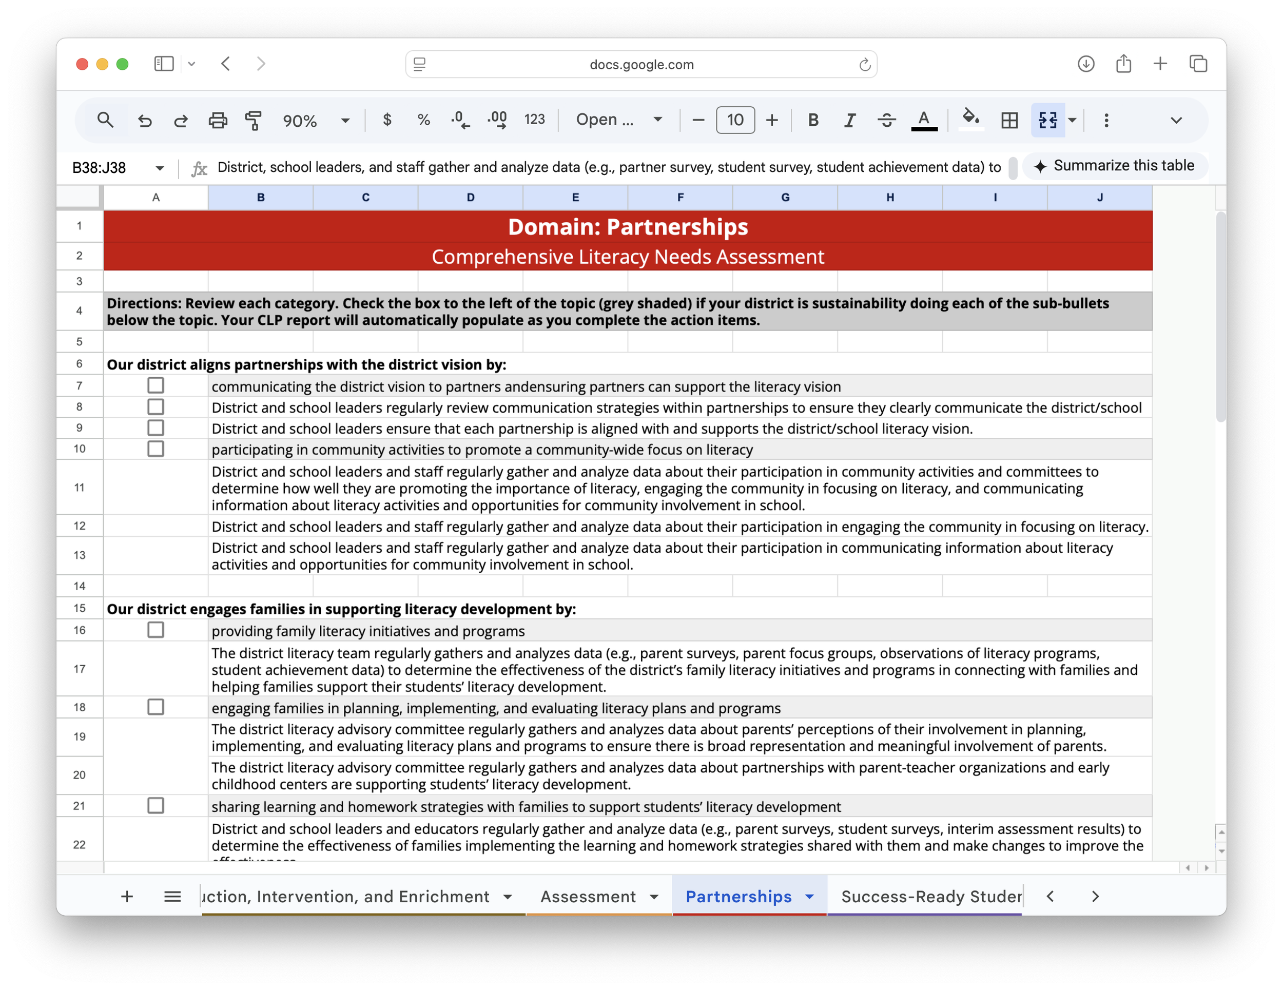Click the font size input field

click(735, 121)
